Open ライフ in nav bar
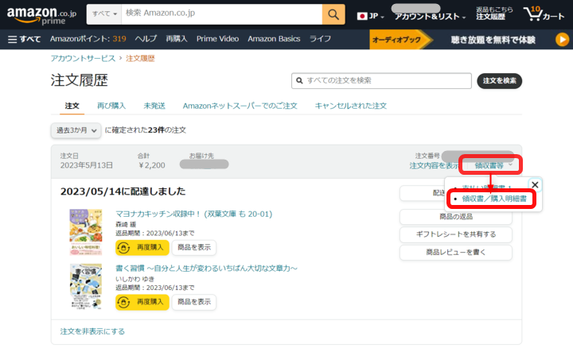 point(320,39)
